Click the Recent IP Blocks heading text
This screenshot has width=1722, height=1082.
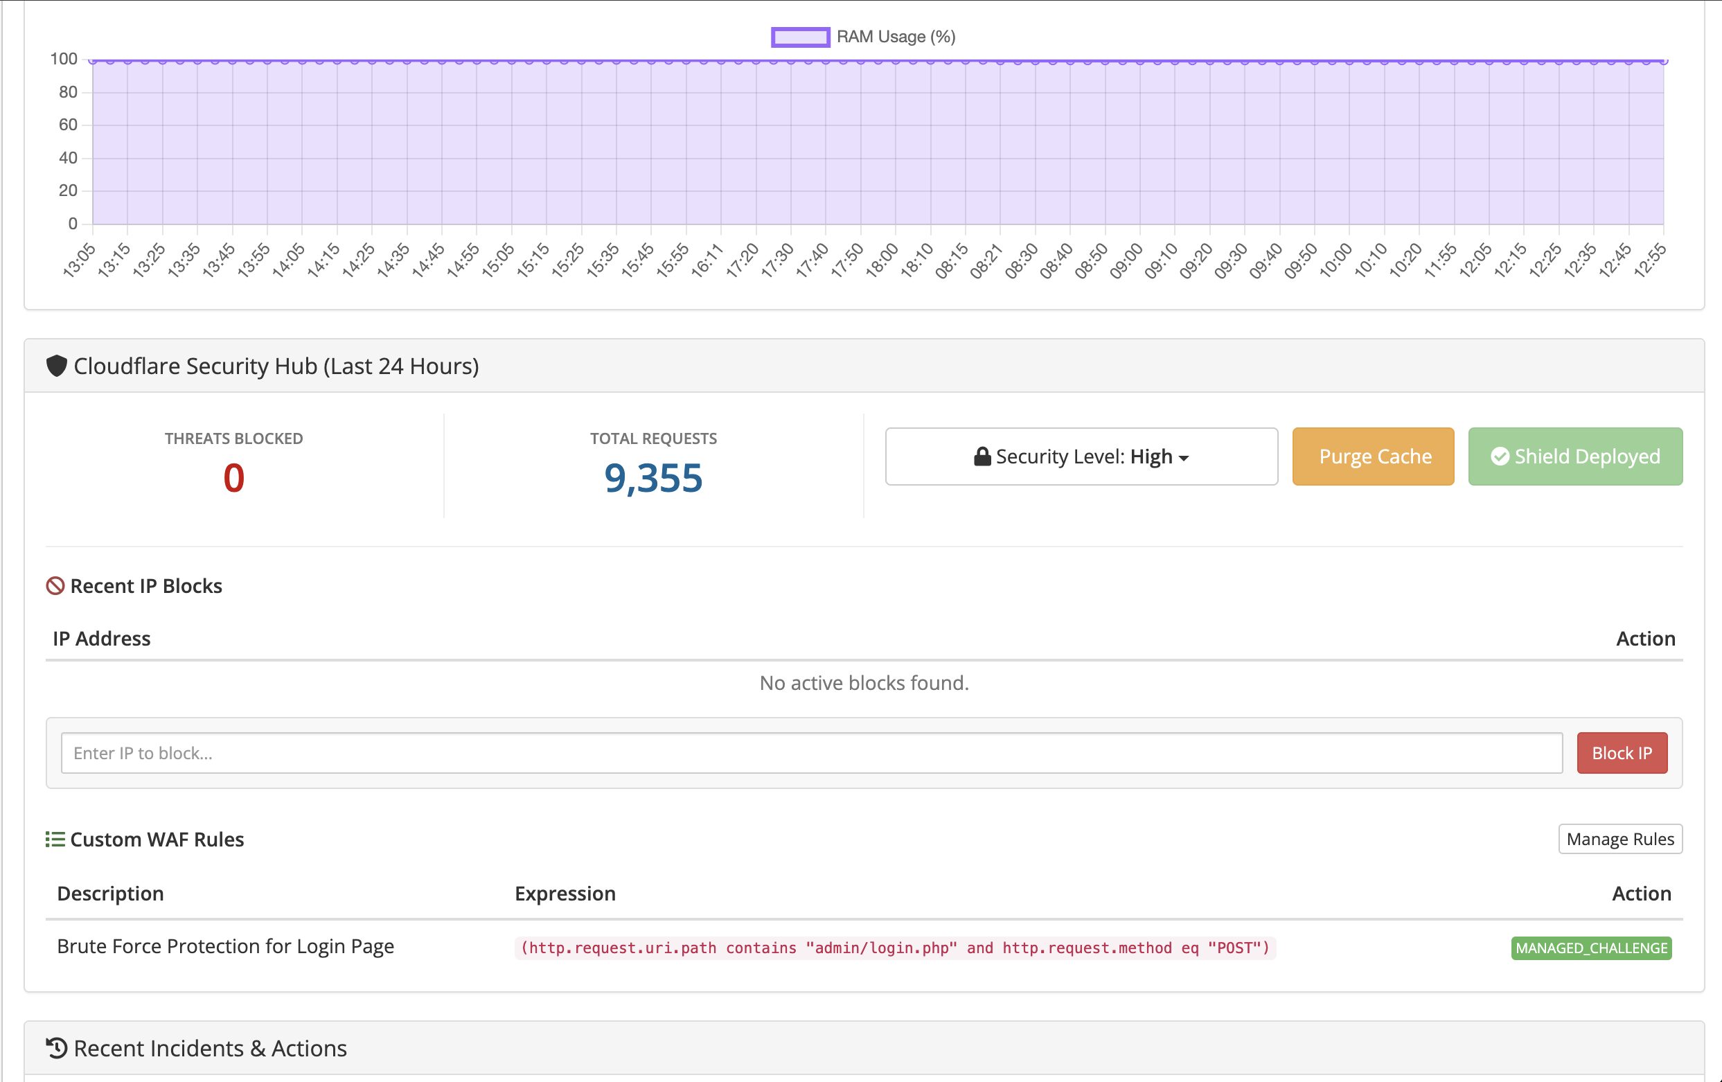(146, 586)
